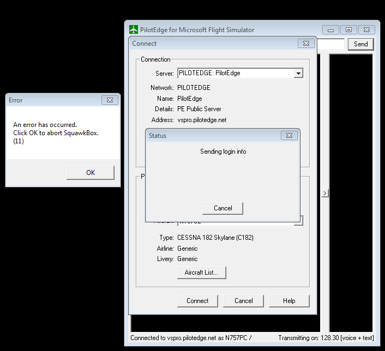Maximize the PilotEdge window
Viewport: 385px width, 351px height.
(348, 29)
